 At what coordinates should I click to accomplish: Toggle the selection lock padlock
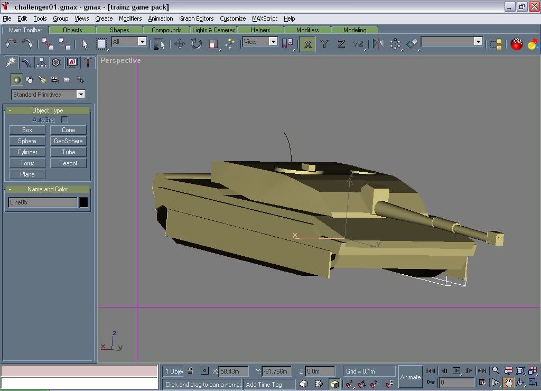[190, 370]
